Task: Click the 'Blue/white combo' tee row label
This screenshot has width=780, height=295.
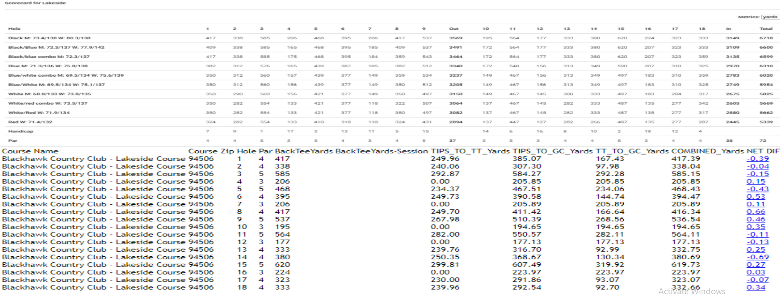Action: 66,75
